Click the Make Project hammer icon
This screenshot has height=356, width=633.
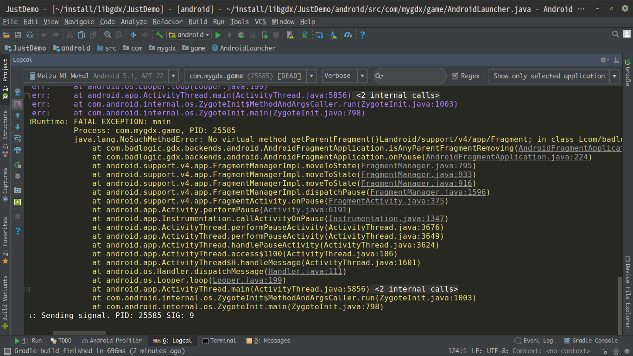click(x=159, y=35)
